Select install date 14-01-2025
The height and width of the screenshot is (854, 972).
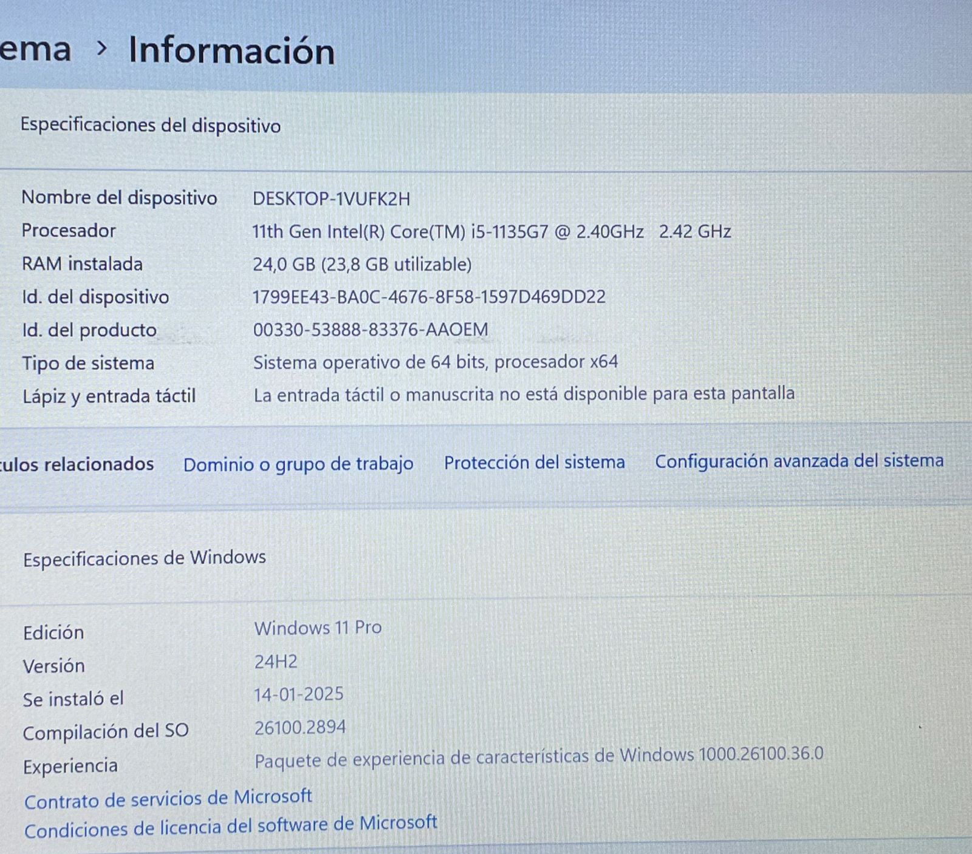pyautogui.click(x=299, y=694)
